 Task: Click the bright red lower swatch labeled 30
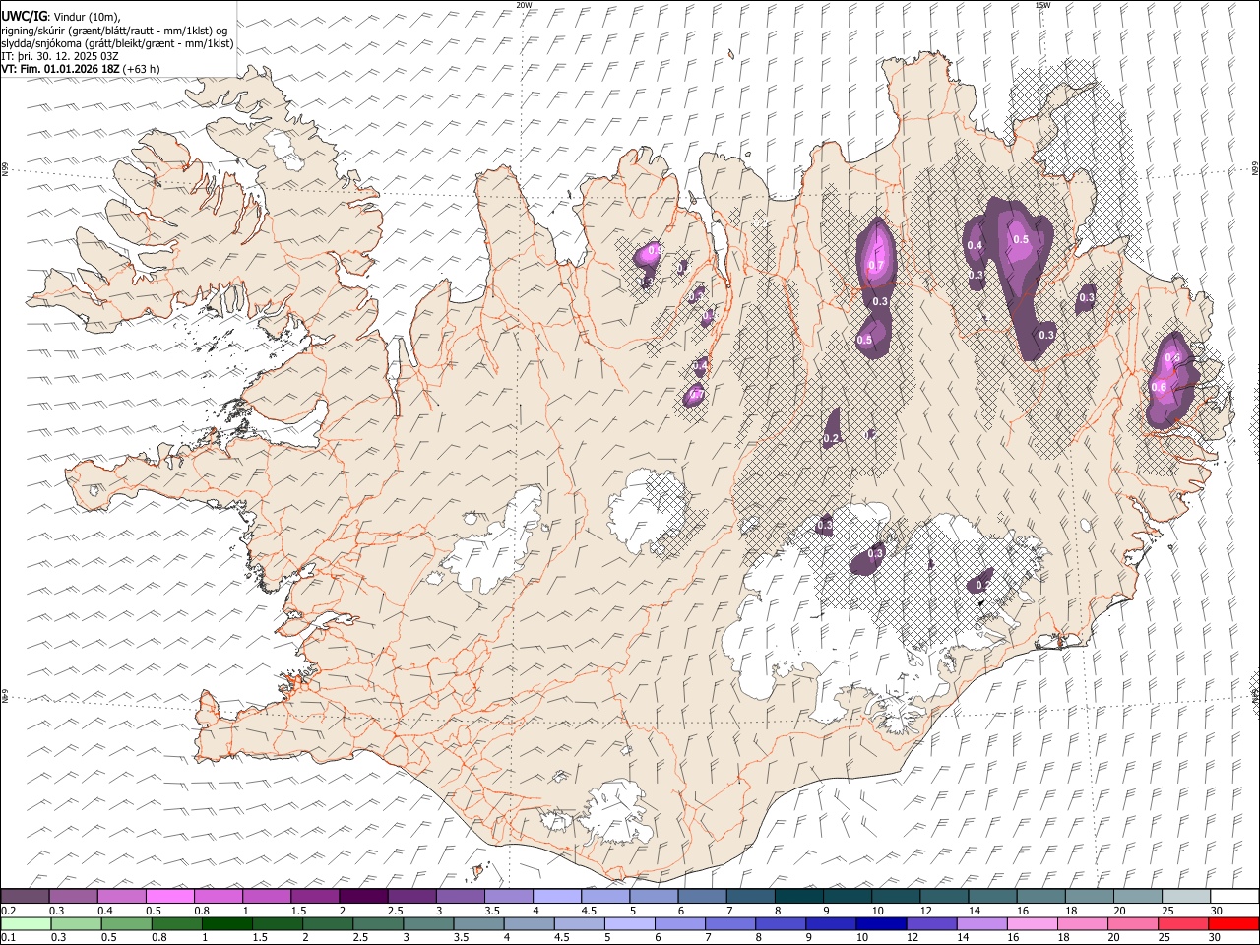click(x=1234, y=923)
